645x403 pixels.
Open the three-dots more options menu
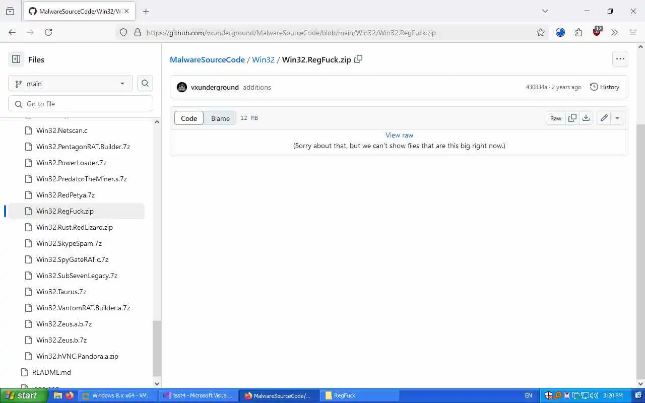pos(620,59)
